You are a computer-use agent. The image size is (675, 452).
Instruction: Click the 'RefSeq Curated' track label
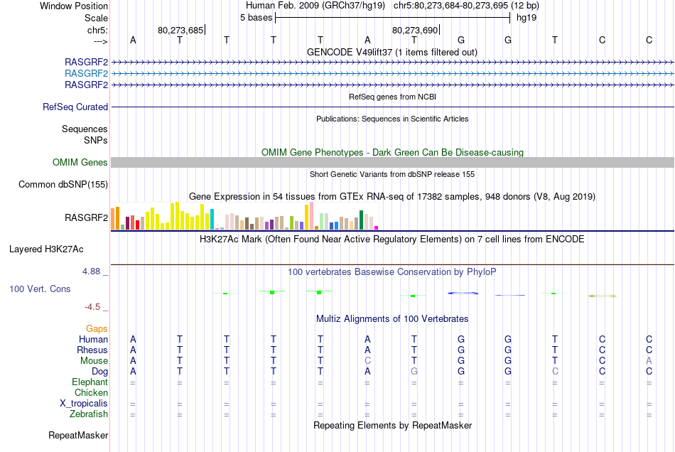pos(75,107)
